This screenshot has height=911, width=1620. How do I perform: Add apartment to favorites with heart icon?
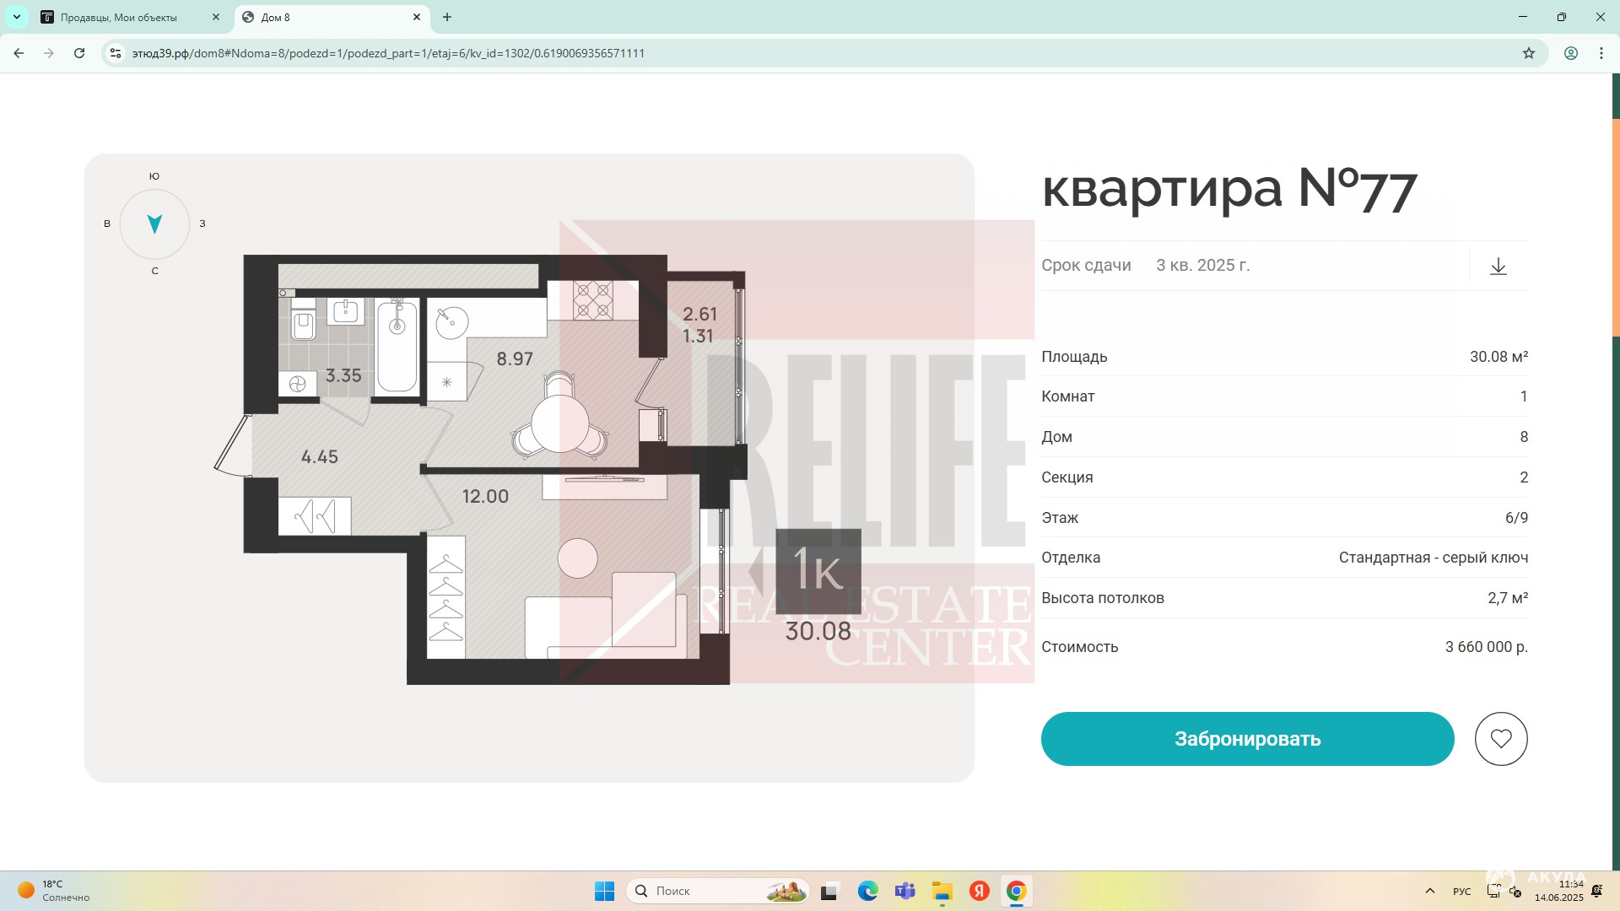coord(1501,739)
